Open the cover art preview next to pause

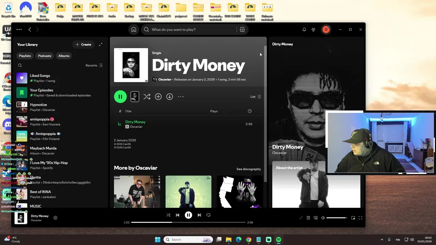[x=135, y=97]
